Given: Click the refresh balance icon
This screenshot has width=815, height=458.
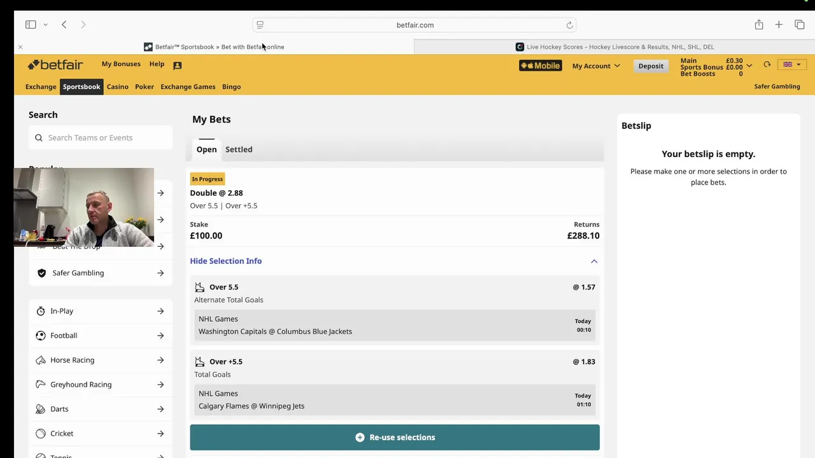Looking at the screenshot, I should tap(767, 65).
